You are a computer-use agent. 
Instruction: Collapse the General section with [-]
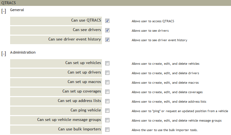(4, 11)
